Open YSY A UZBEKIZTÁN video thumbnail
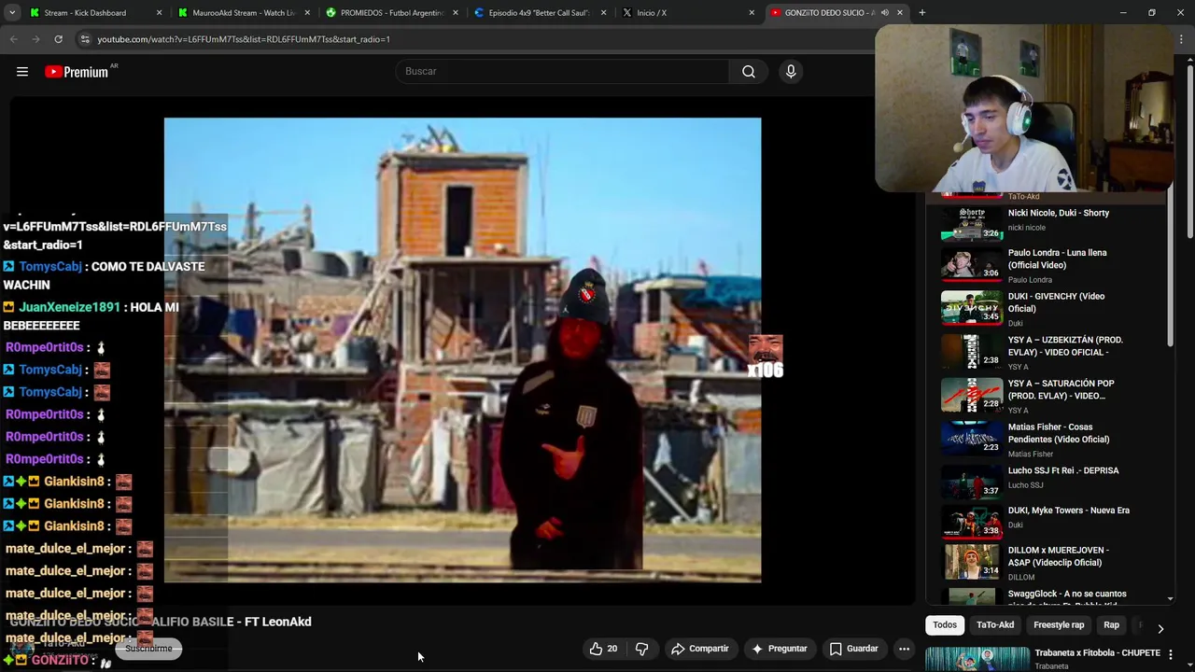This screenshot has height=672, width=1195. pyautogui.click(x=971, y=351)
